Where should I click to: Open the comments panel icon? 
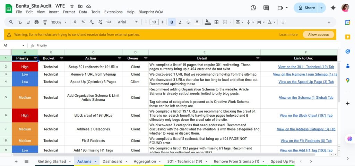pos(266,8)
